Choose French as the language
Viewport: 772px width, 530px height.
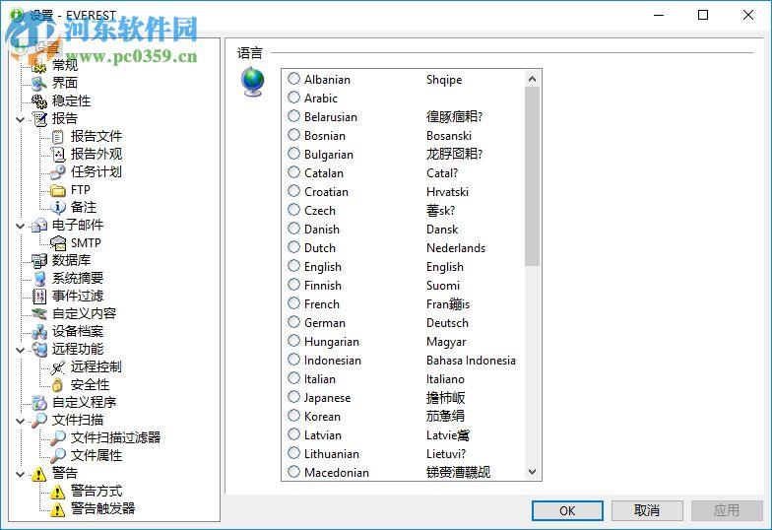pos(293,303)
